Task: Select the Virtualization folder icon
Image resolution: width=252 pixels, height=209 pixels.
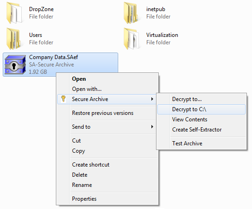Action: pos(132,39)
